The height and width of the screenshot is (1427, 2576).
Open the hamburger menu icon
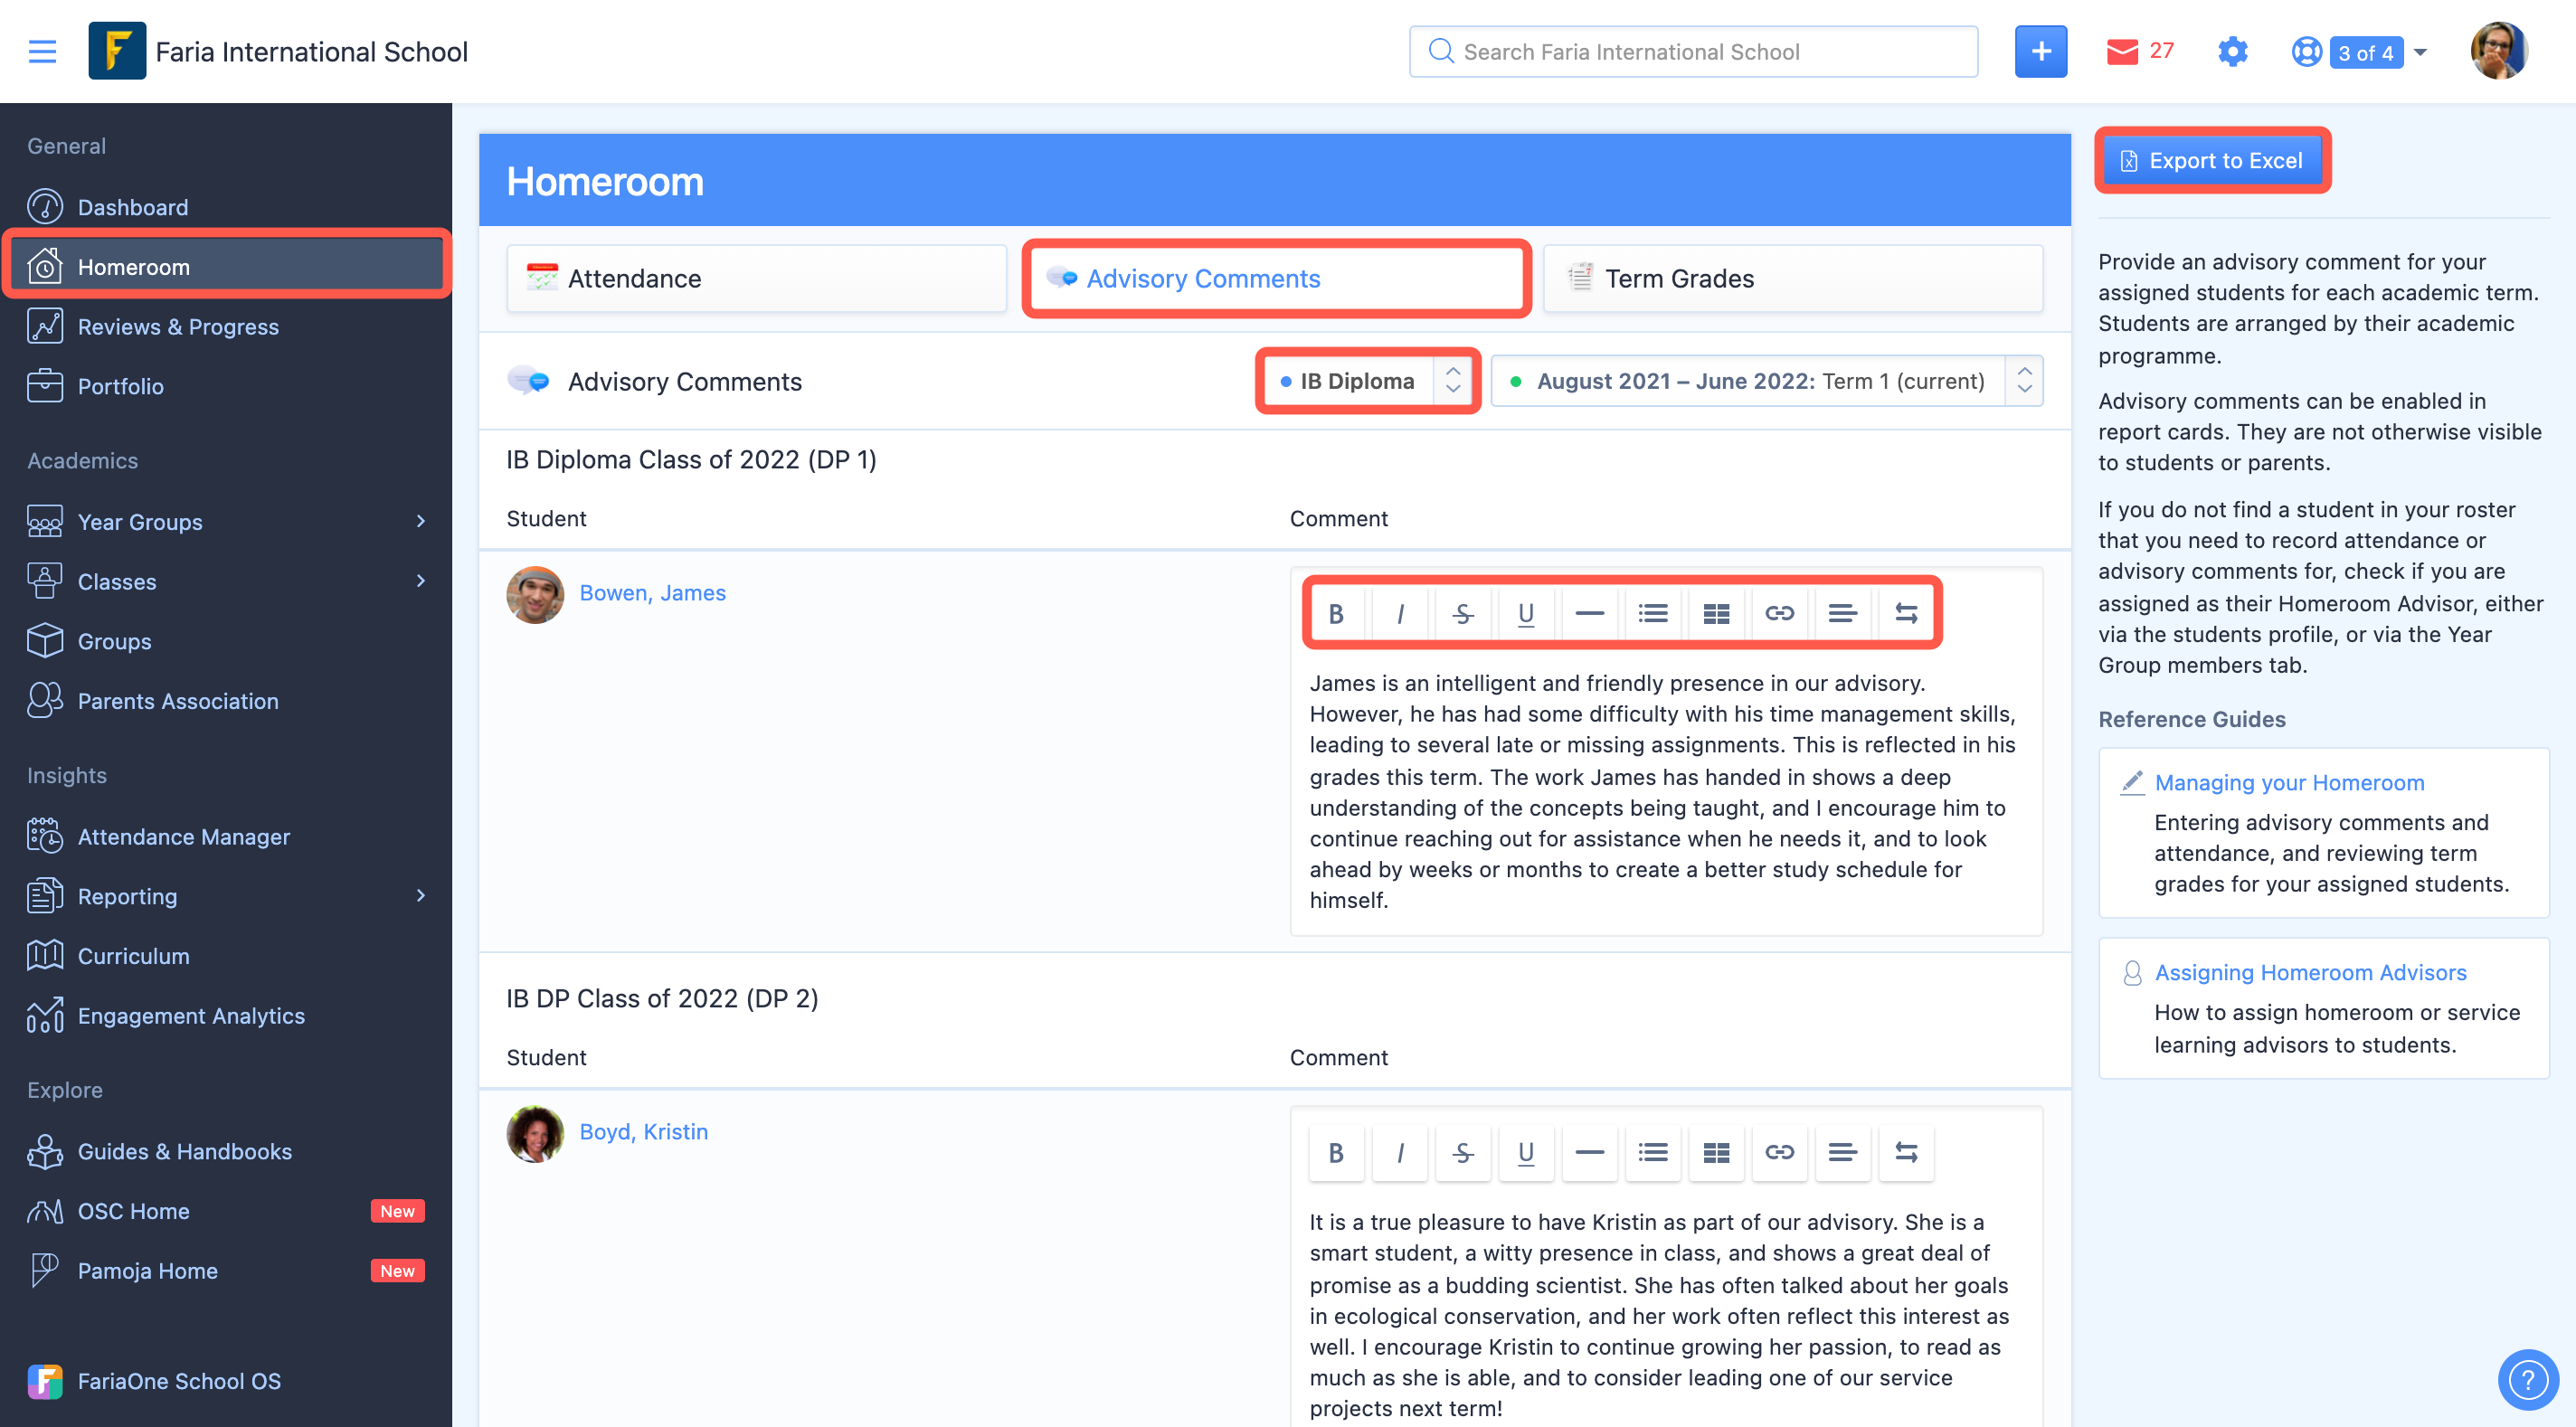click(x=42, y=51)
